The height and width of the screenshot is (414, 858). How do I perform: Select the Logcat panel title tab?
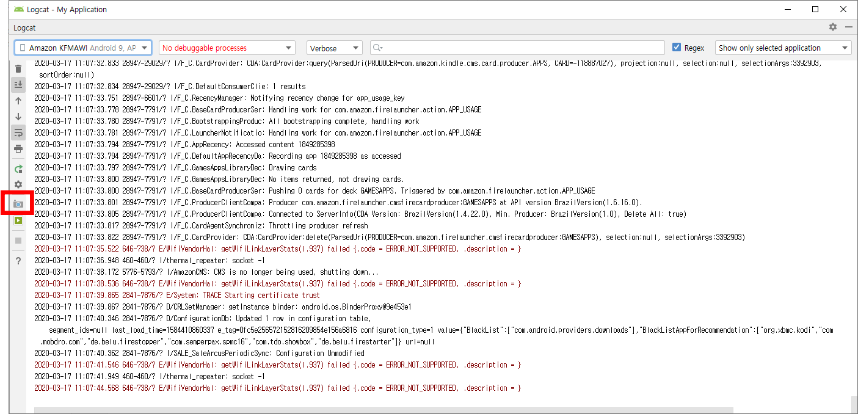[25, 27]
